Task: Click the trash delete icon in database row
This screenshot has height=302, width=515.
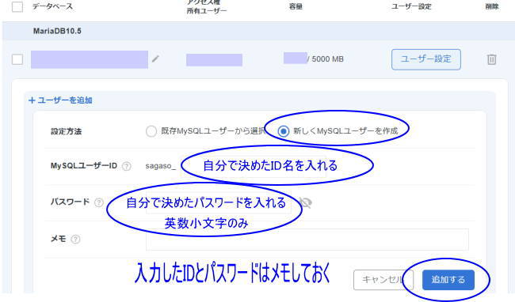Action: coord(491,59)
